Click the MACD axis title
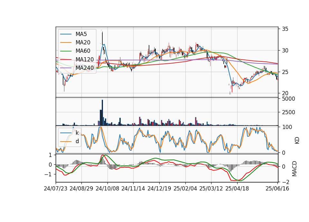Screen dimensions: 309x222 295,169
